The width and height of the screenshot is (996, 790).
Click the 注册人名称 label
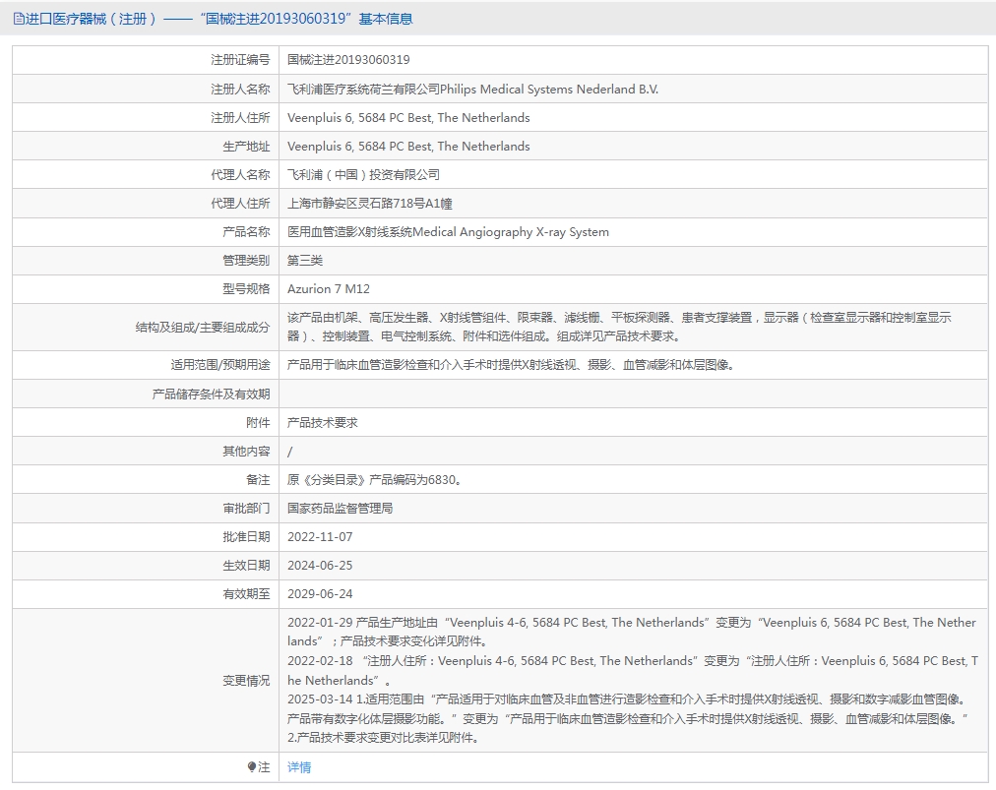(x=240, y=89)
